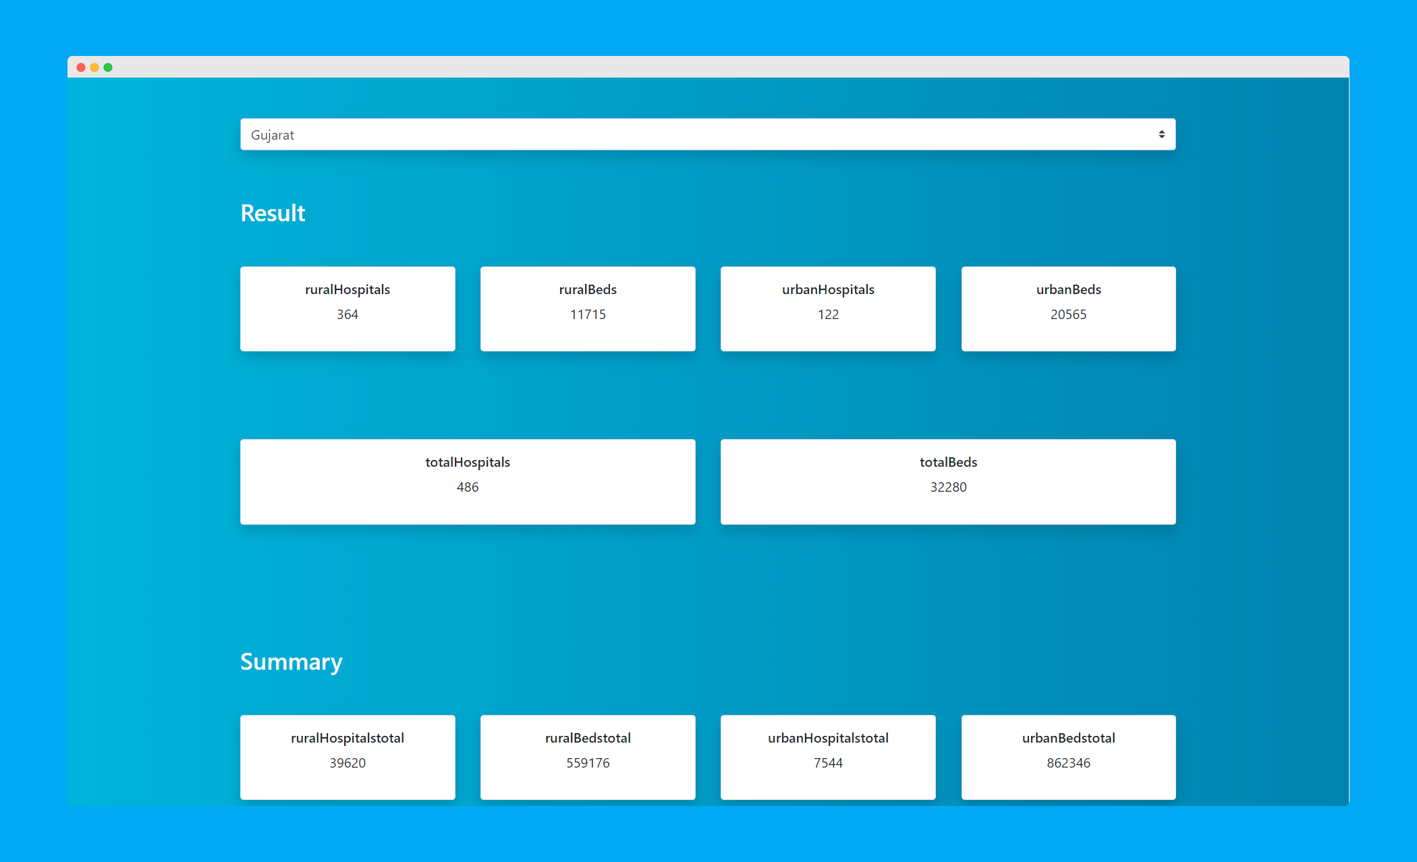Click the red close window dot
Image resolution: width=1417 pixels, height=862 pixels.
pos(81,67)
